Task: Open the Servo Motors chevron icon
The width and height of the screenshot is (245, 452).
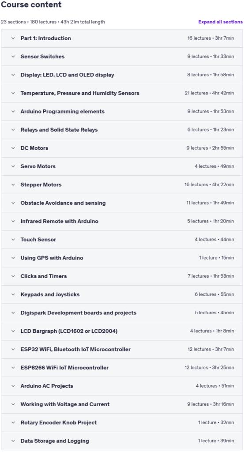Action: click(13, 166)
